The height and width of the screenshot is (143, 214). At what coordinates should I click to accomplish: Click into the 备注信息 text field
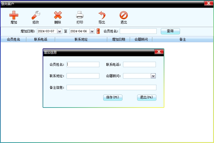(111, 87)
